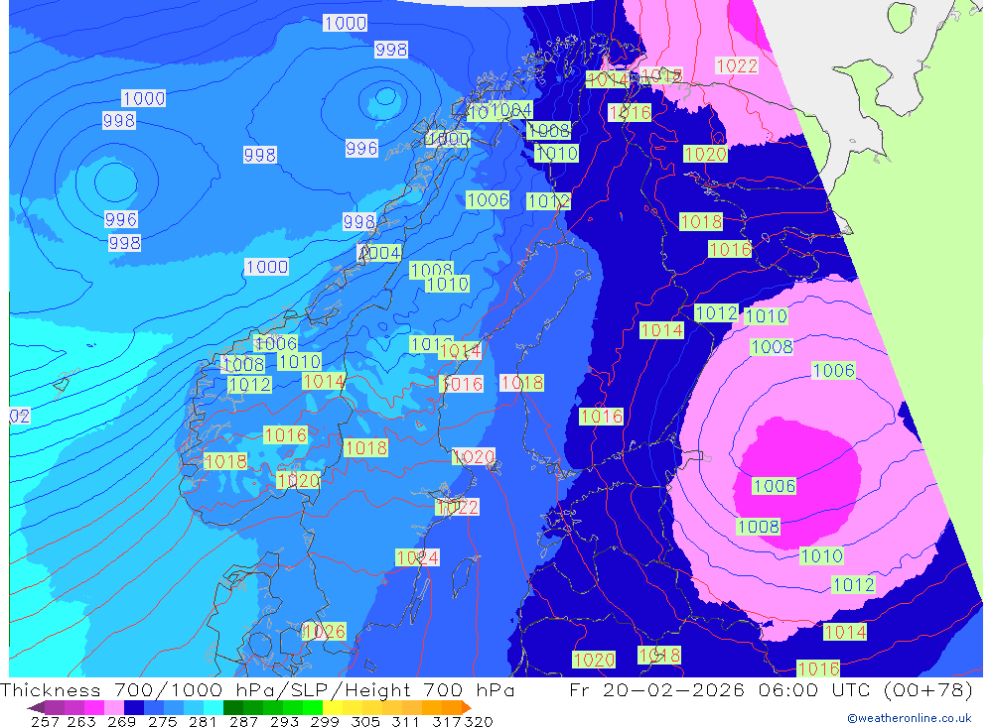Click legend value 317
The height and width of the screenshot is (727, 993).
pyautogui.click(x=446, y=722)
